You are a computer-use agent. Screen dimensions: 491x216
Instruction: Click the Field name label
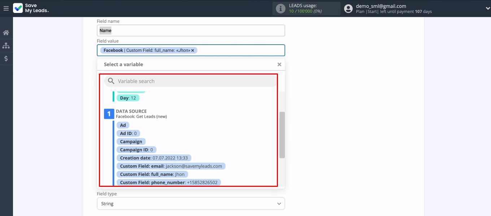[108, 21]
